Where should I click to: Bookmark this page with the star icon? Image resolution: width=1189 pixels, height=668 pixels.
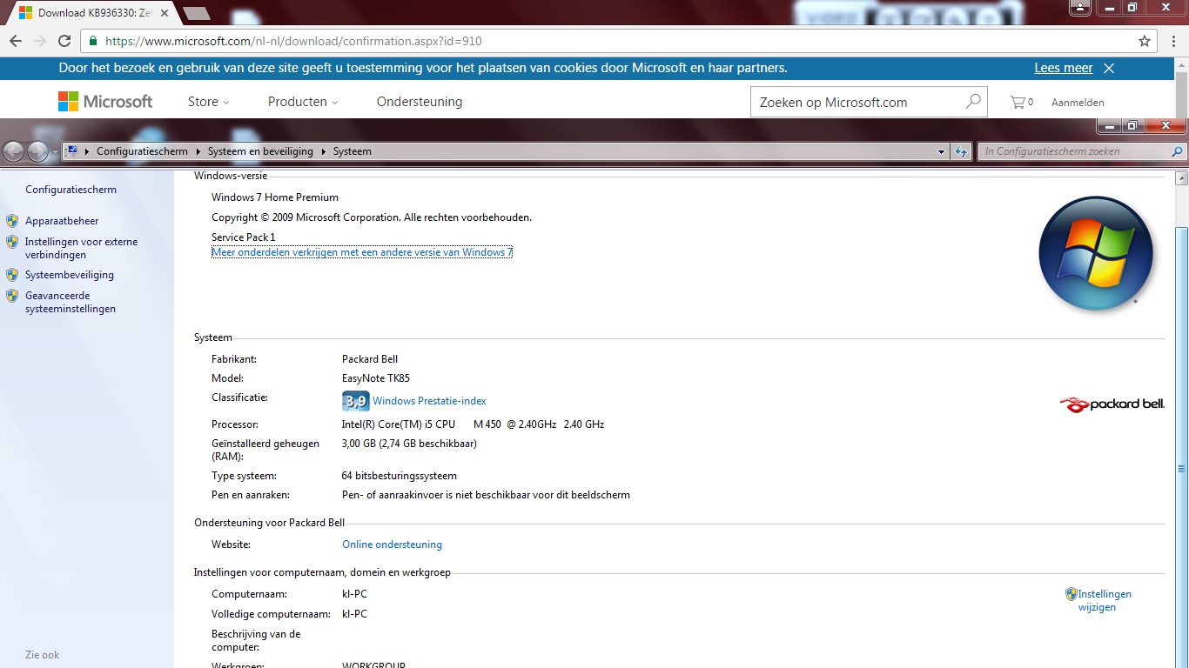(x=1145, y=41)
